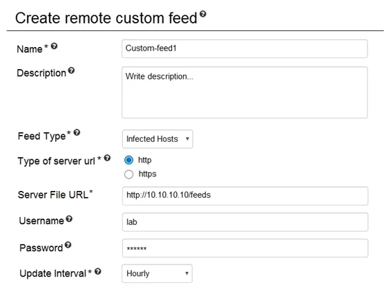Click the https option label

pyautogui.click(x=147, y=174)
